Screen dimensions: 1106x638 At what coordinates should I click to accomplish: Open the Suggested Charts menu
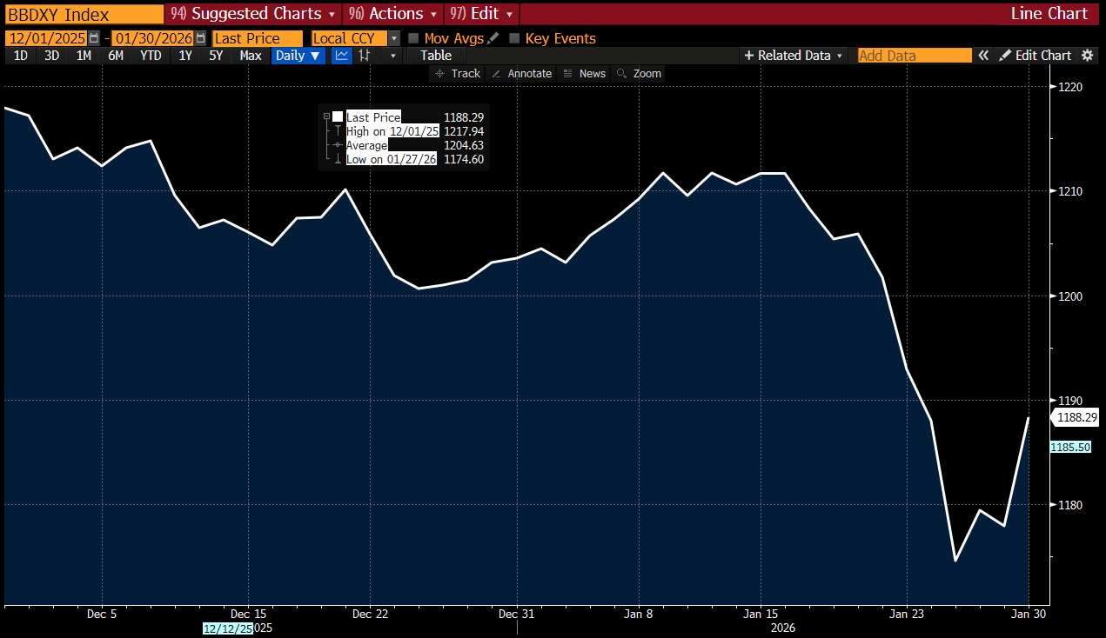[253, 14]
